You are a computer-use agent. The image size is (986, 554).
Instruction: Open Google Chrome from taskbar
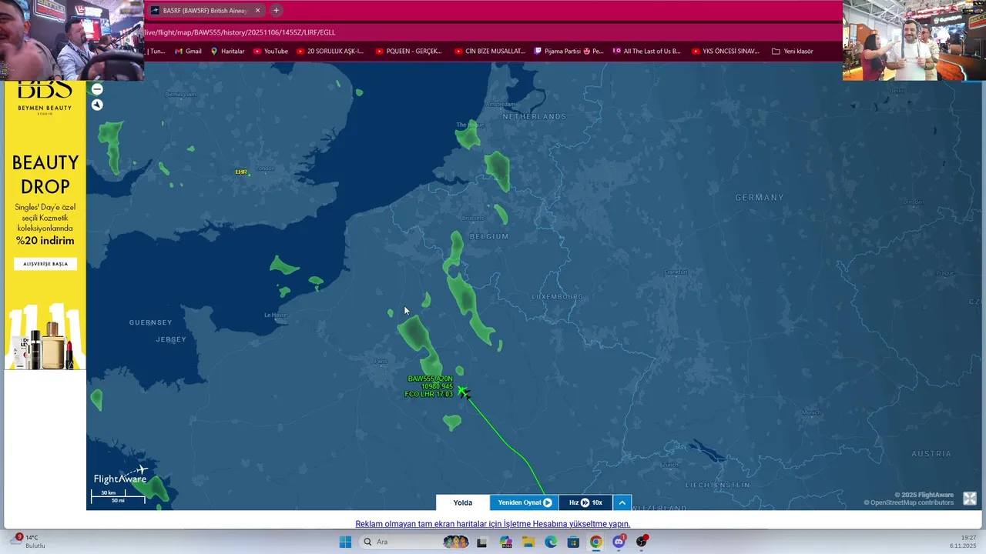coord(595,542)
